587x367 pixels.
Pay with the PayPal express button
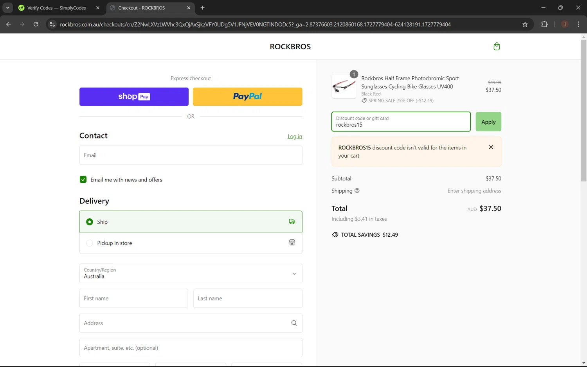247,97
